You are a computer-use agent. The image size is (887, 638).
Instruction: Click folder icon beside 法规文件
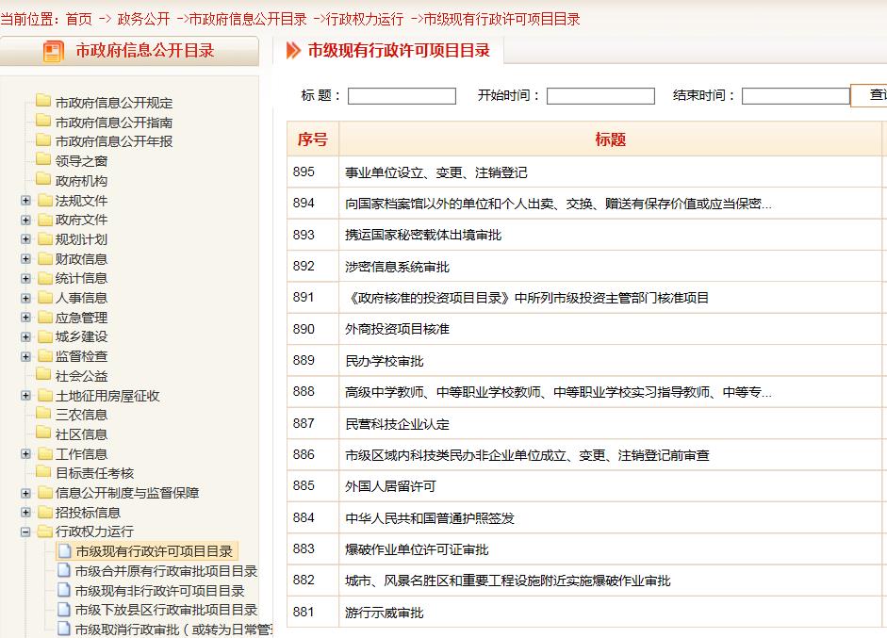(x=45, y=200)
